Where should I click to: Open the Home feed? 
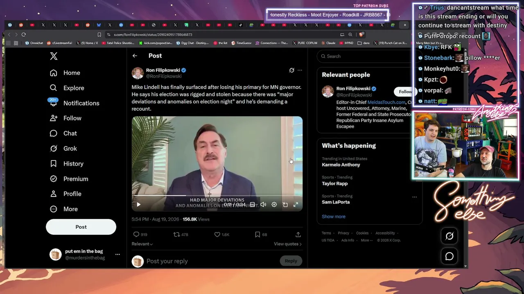pyautogui.click(x=65, y=73)
